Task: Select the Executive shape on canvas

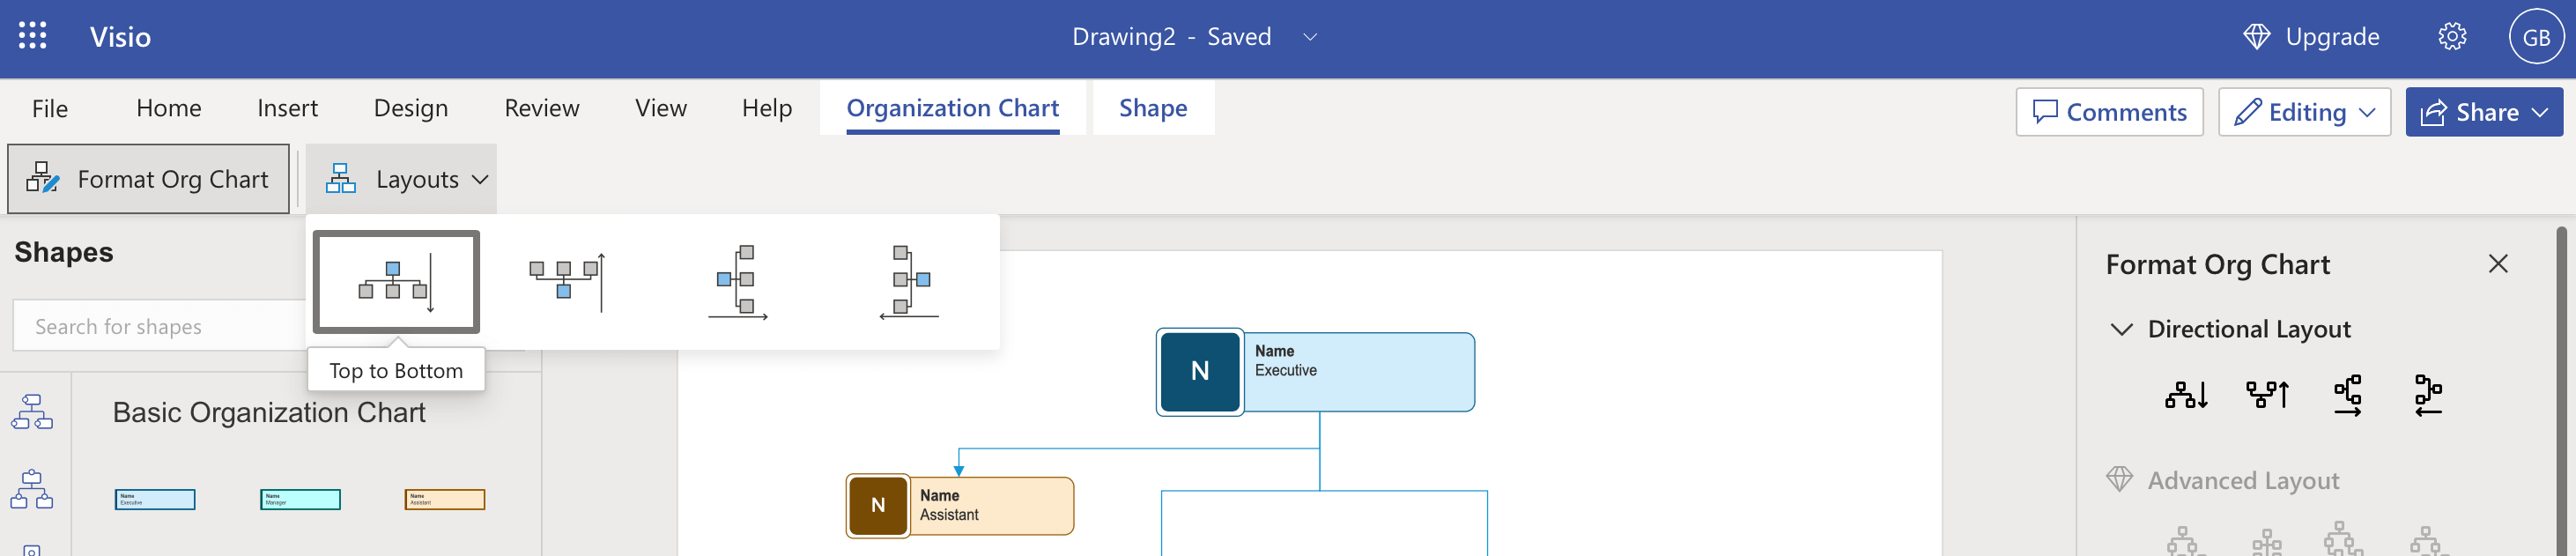Action: (x=1315, y=372)
